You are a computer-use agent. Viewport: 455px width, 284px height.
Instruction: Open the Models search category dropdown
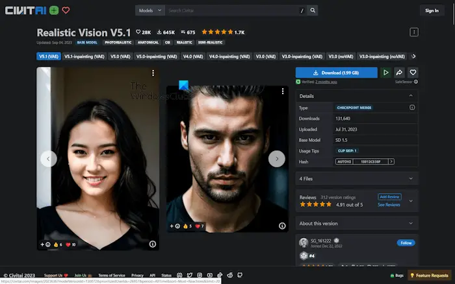[x=150, y=10]
